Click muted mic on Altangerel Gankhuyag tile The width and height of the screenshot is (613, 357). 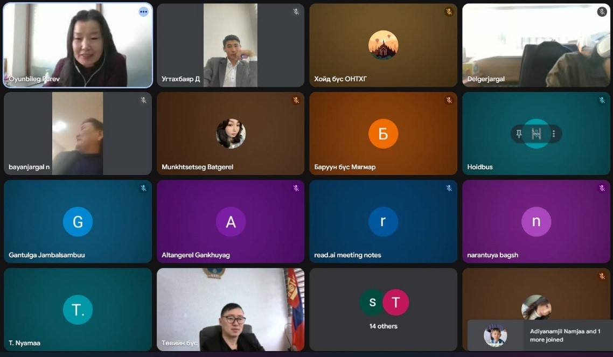point(296,188)
